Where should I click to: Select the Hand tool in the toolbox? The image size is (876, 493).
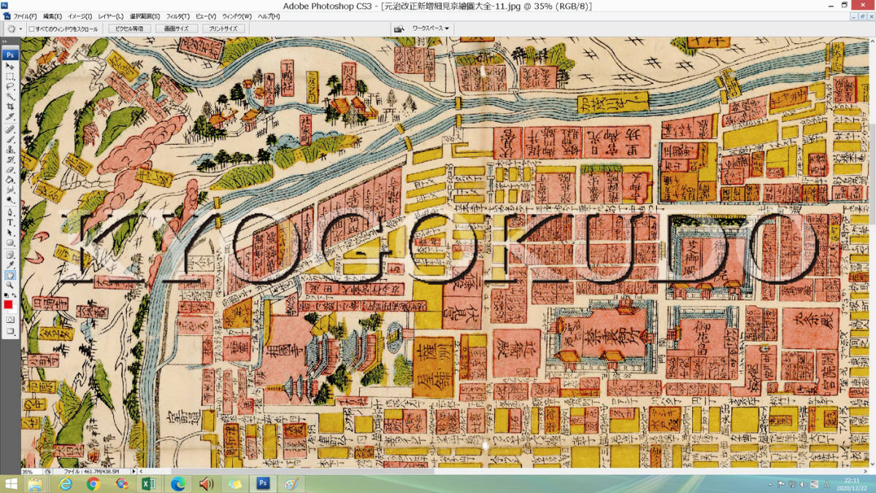[10, 275]
